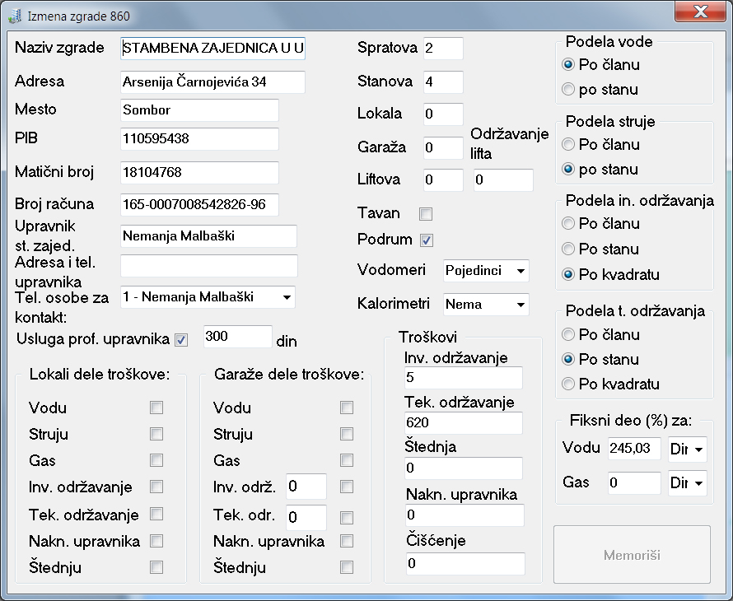This screenshot has height=601, width=733.
Task: Check Struju under Lokali dele troškove
Action: click(x=156, y=434)
